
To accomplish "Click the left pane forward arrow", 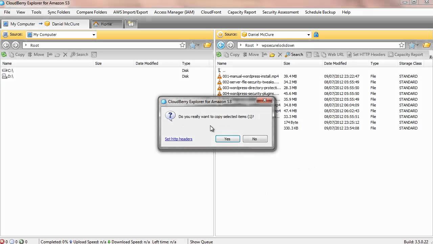I will point(16,45).
